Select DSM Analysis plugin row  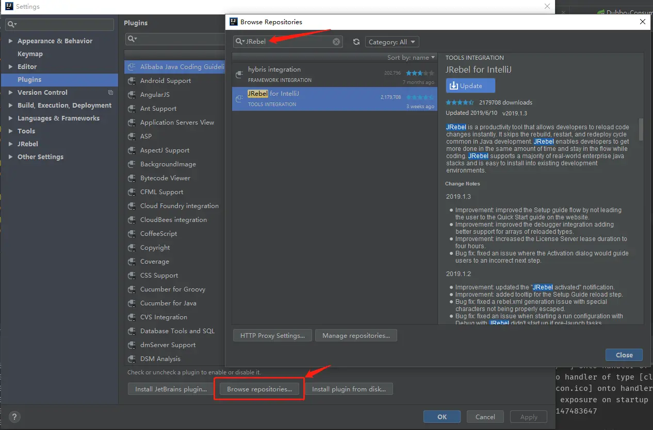(174, 359)
